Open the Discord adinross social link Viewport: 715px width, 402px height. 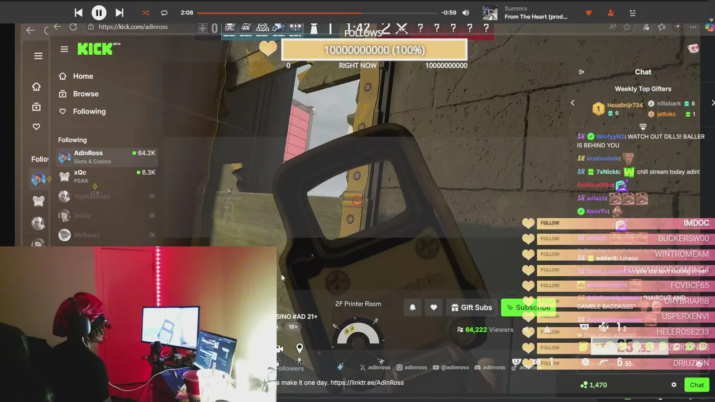coord(490,367)
